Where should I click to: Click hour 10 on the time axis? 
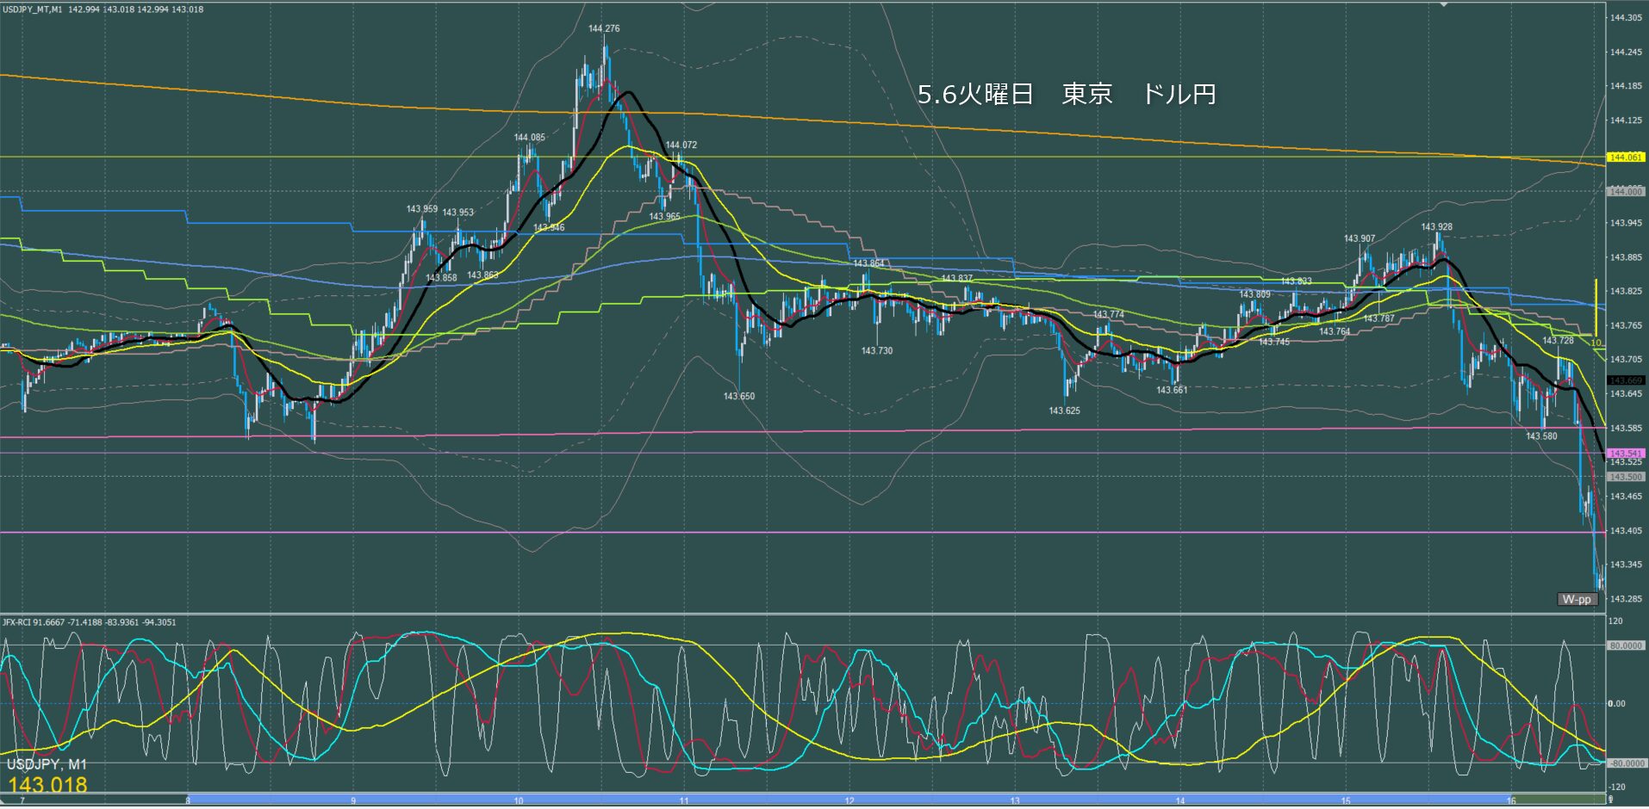point(519,801)
